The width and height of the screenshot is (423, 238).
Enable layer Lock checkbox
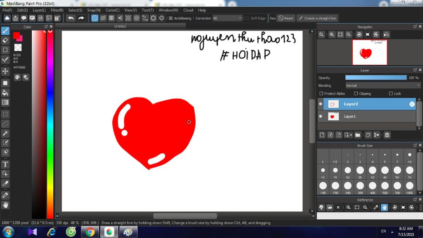[391, 93]
